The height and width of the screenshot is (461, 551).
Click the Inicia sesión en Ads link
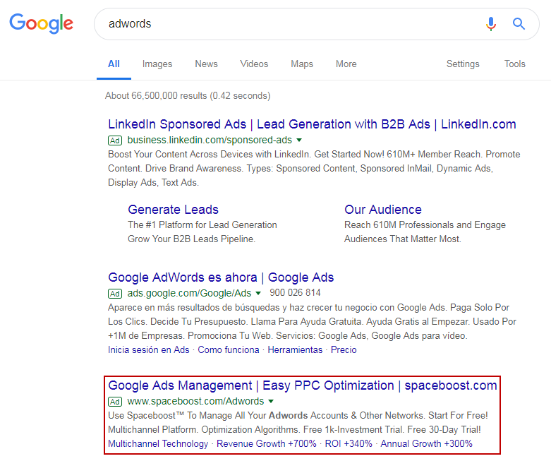[x=149, y=350]
